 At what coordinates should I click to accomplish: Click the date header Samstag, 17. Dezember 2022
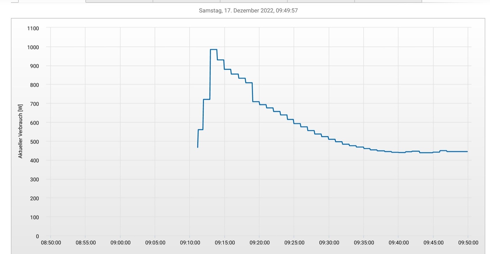(248, 11)
